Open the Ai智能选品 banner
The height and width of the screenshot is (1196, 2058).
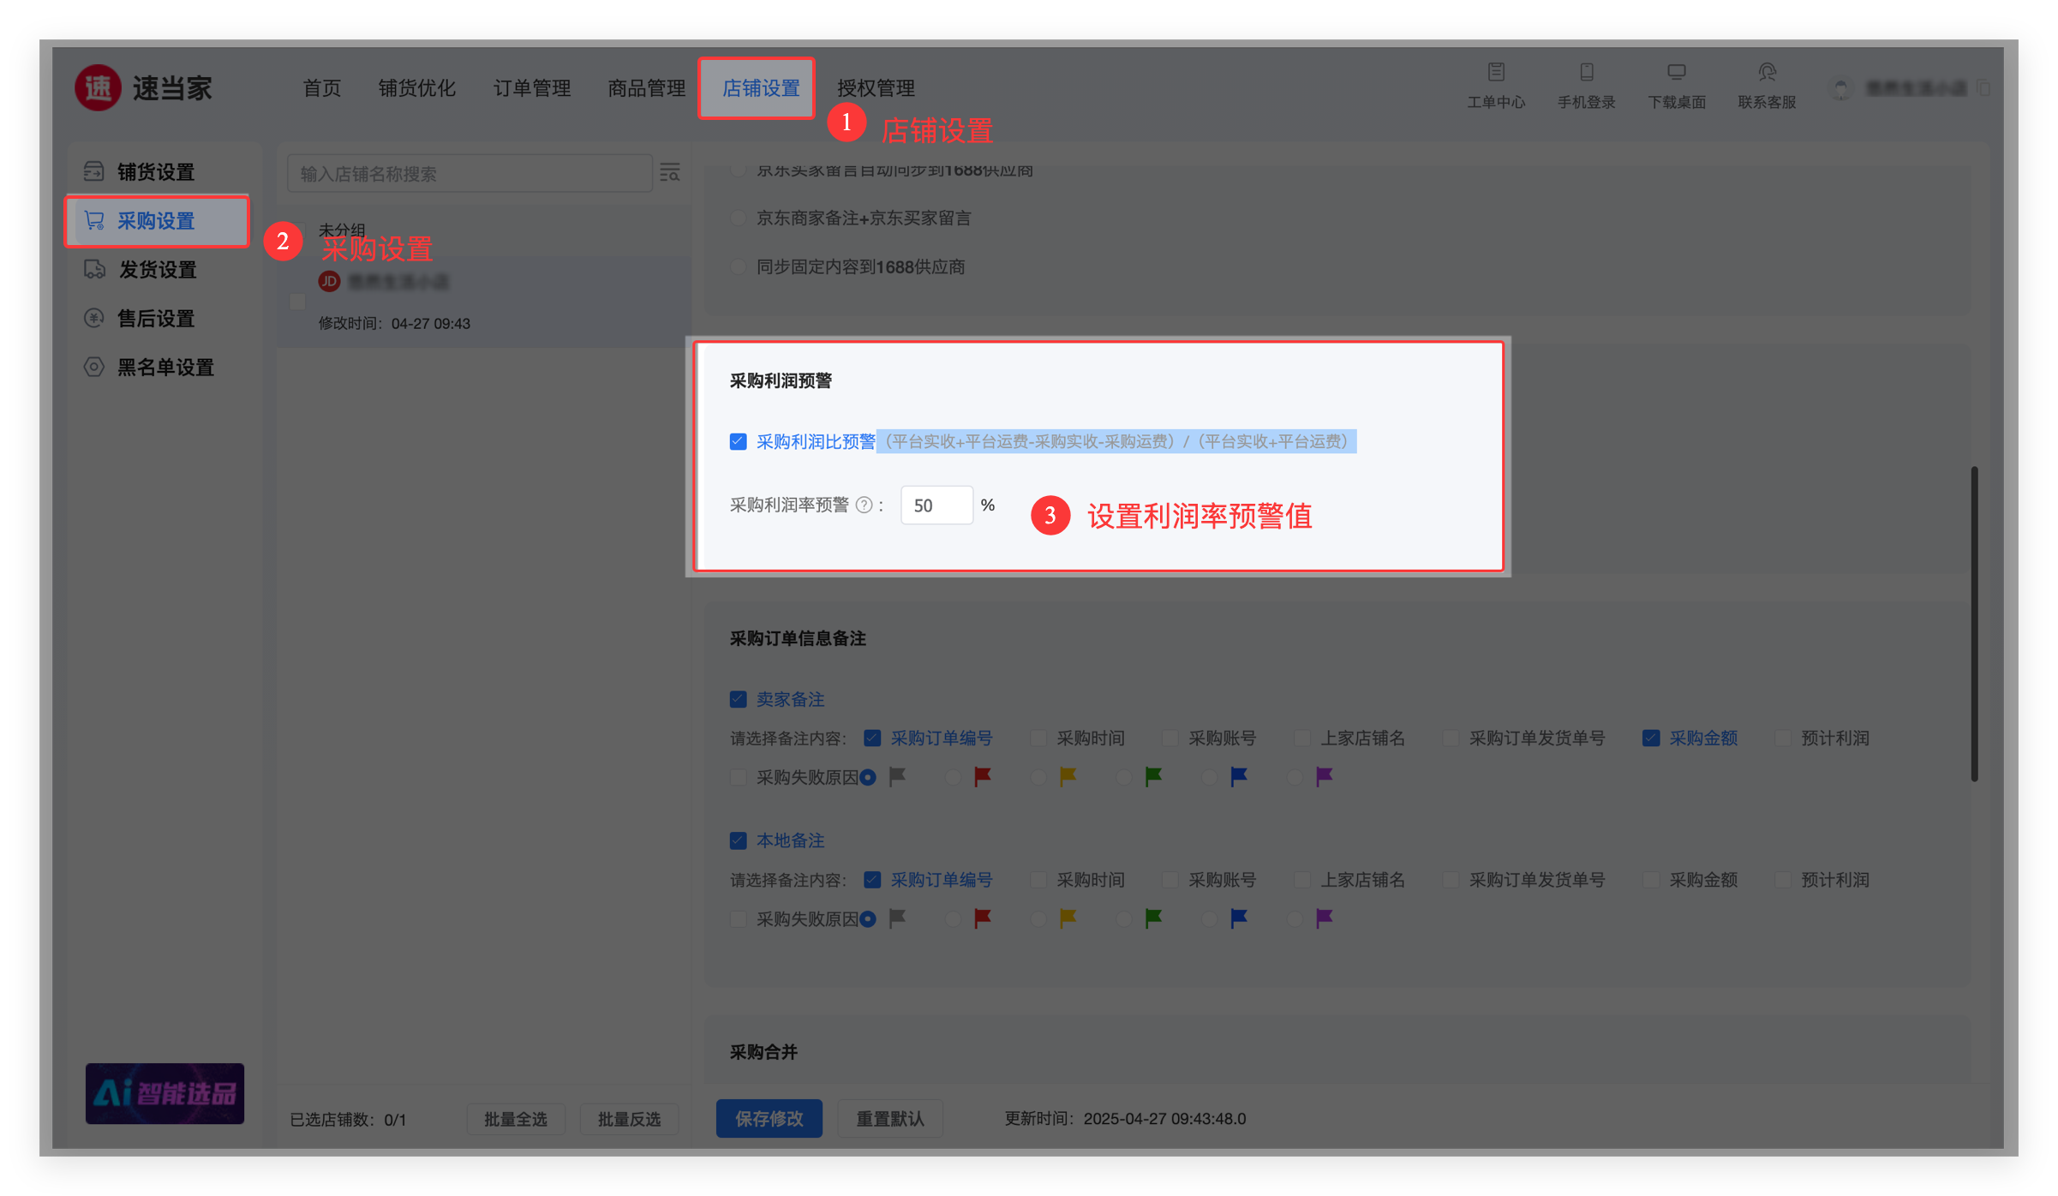(165, 1093)
